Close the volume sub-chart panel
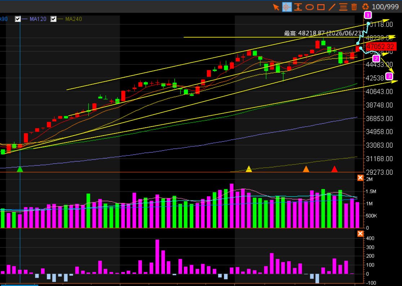The width and height of the screenshot is (402, 286). coord(360,178)
